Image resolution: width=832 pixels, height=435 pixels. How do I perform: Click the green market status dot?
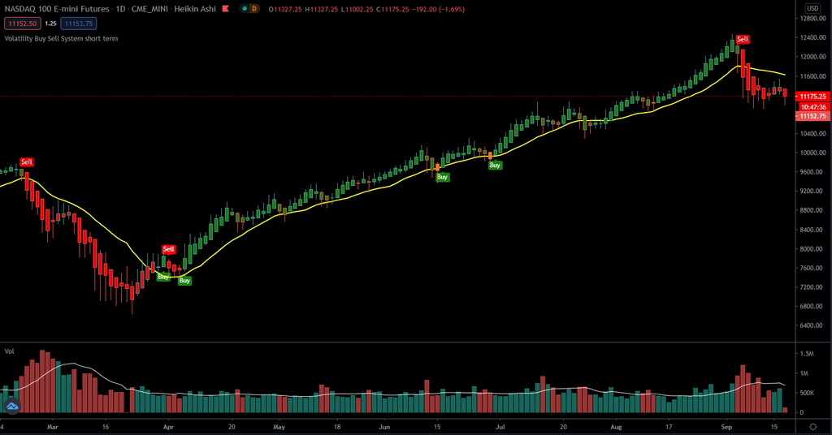point(244,9)
